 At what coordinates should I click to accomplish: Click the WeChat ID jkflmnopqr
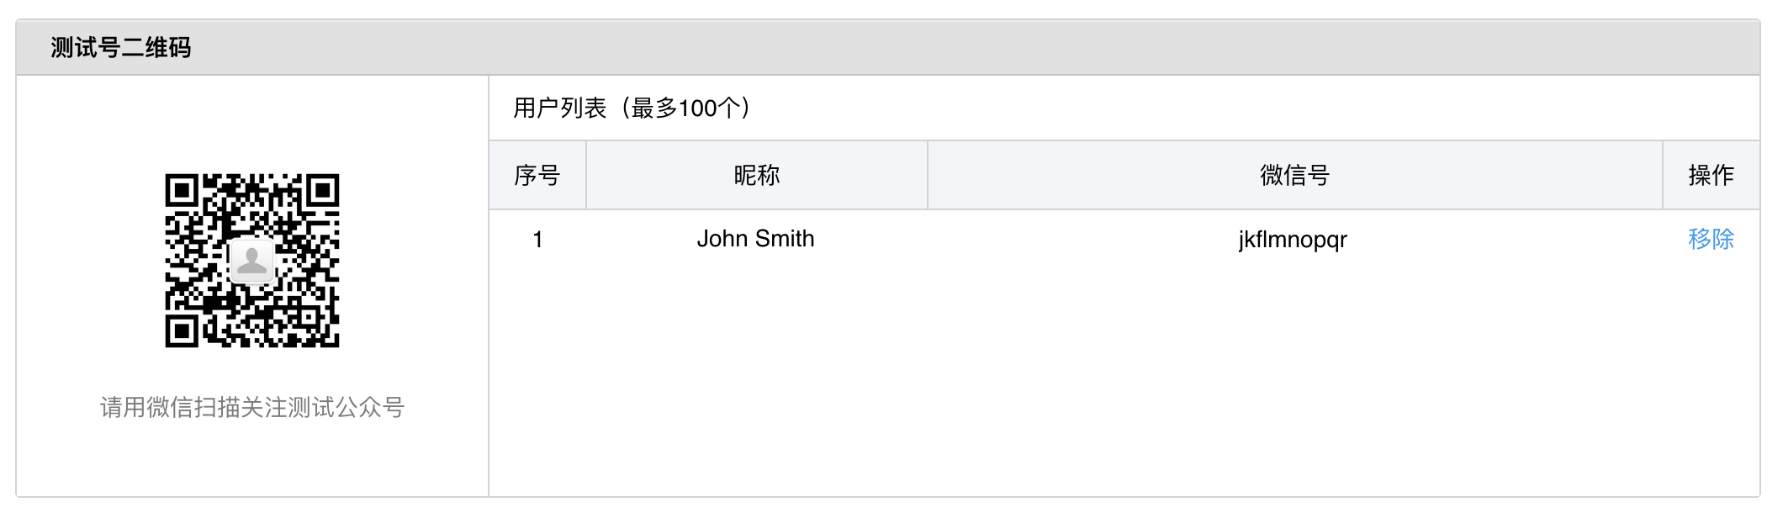(1293, 240)
